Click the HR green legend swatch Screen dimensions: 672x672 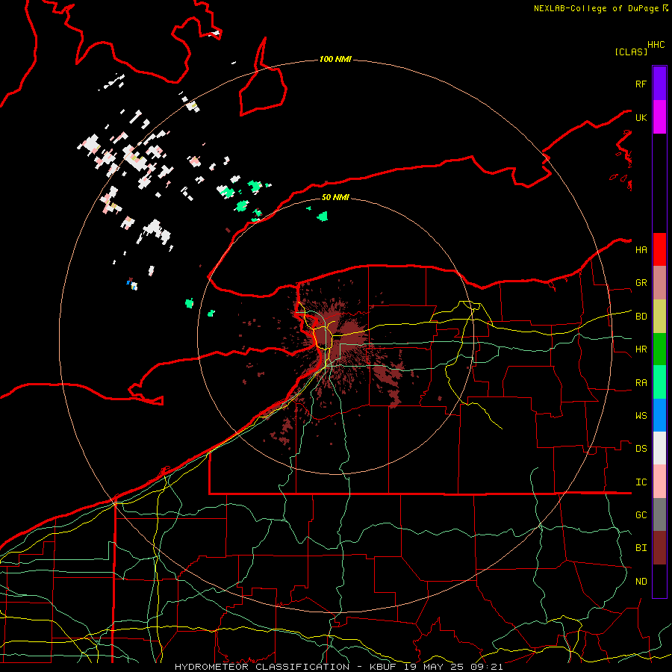coord(659,349)
